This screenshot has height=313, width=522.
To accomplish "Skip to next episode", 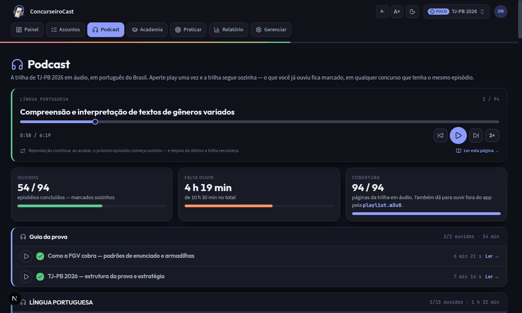I will click(x=476, y=135).
